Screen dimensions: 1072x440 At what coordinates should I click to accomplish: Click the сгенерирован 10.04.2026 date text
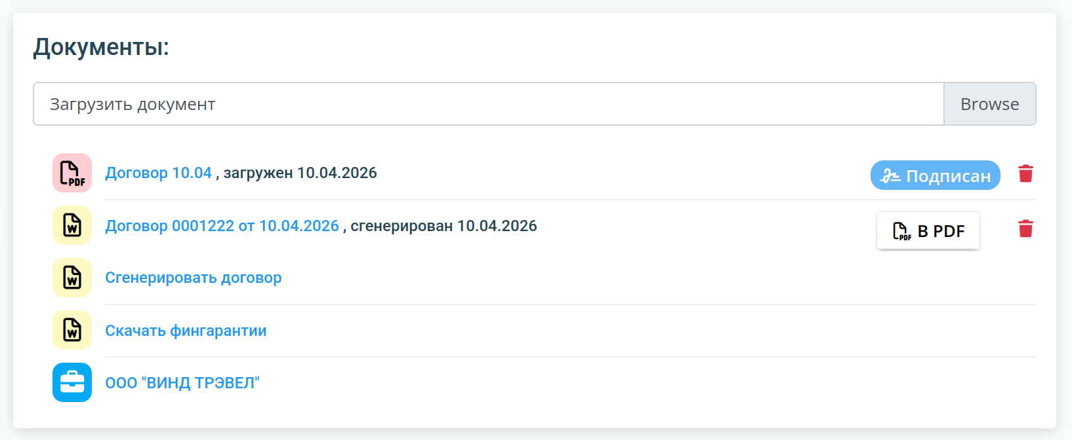[444, 226]
